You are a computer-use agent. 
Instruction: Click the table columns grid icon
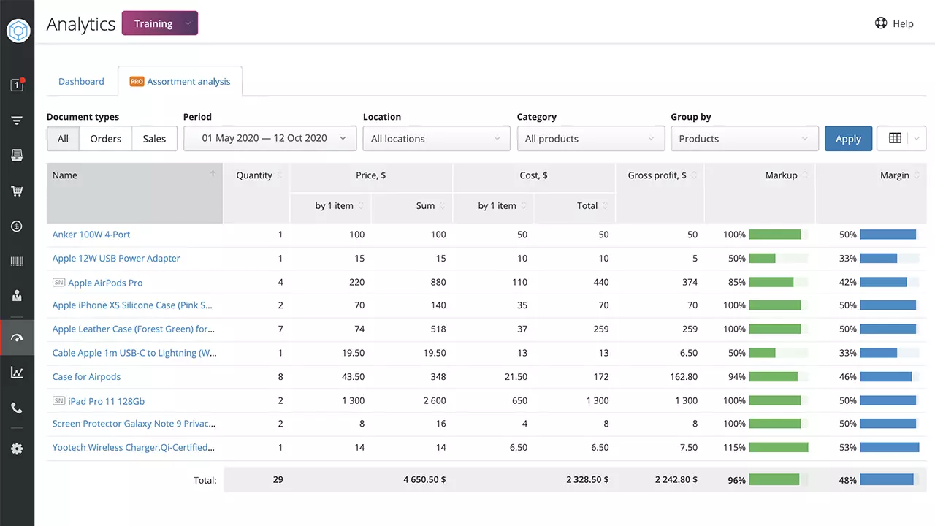tap(895, 138)
